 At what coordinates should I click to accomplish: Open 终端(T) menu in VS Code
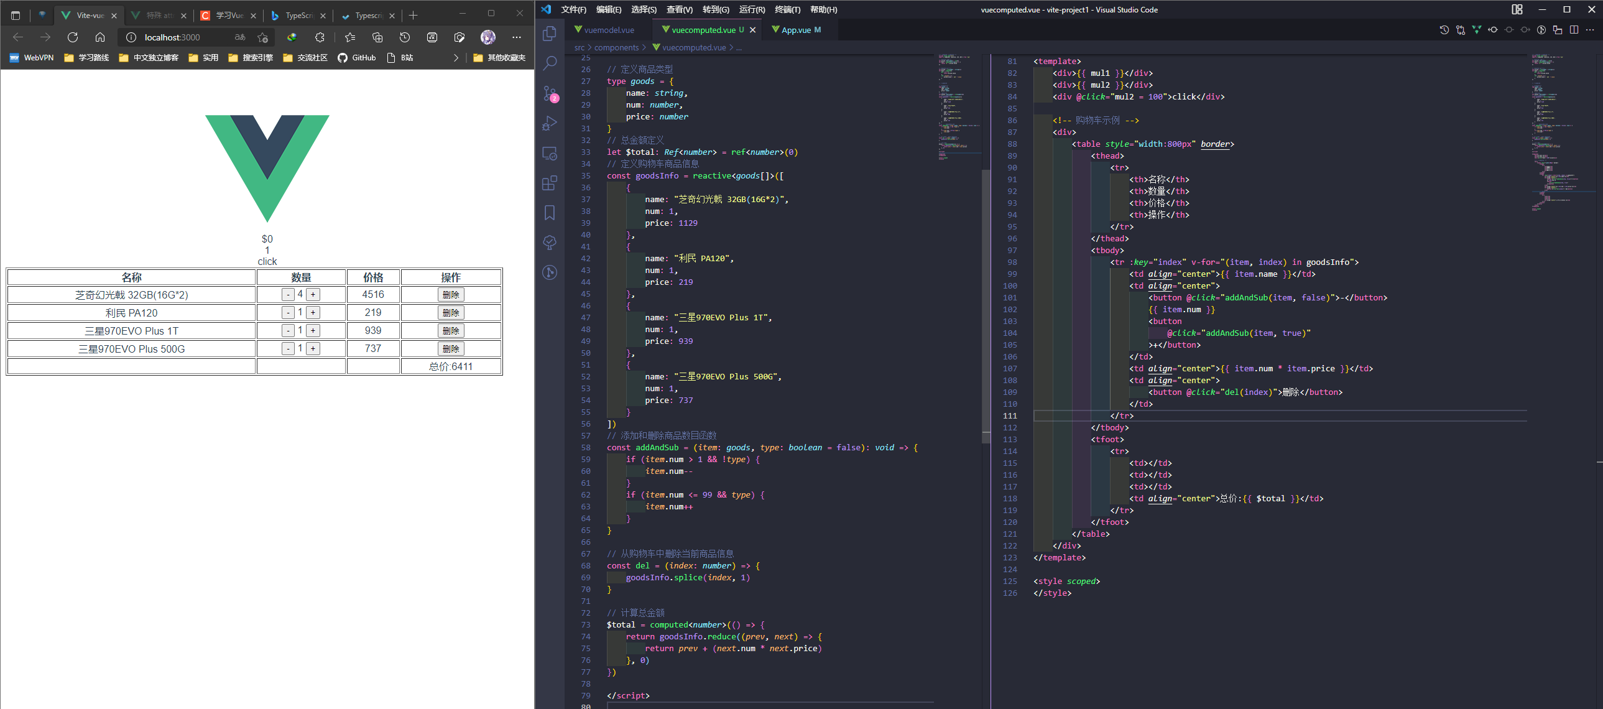(787, 9)
